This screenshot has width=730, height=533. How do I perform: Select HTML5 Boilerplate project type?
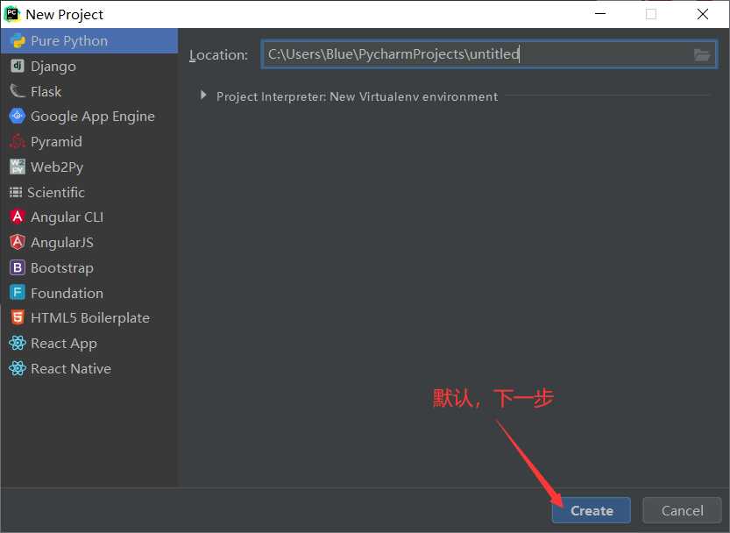(x=89, y=317)
